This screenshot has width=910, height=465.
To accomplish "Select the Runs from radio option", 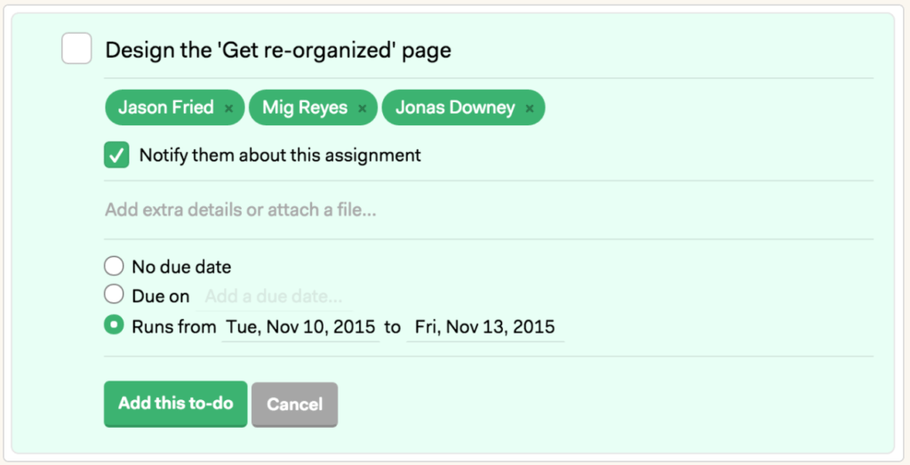I will tap(114, 325).
